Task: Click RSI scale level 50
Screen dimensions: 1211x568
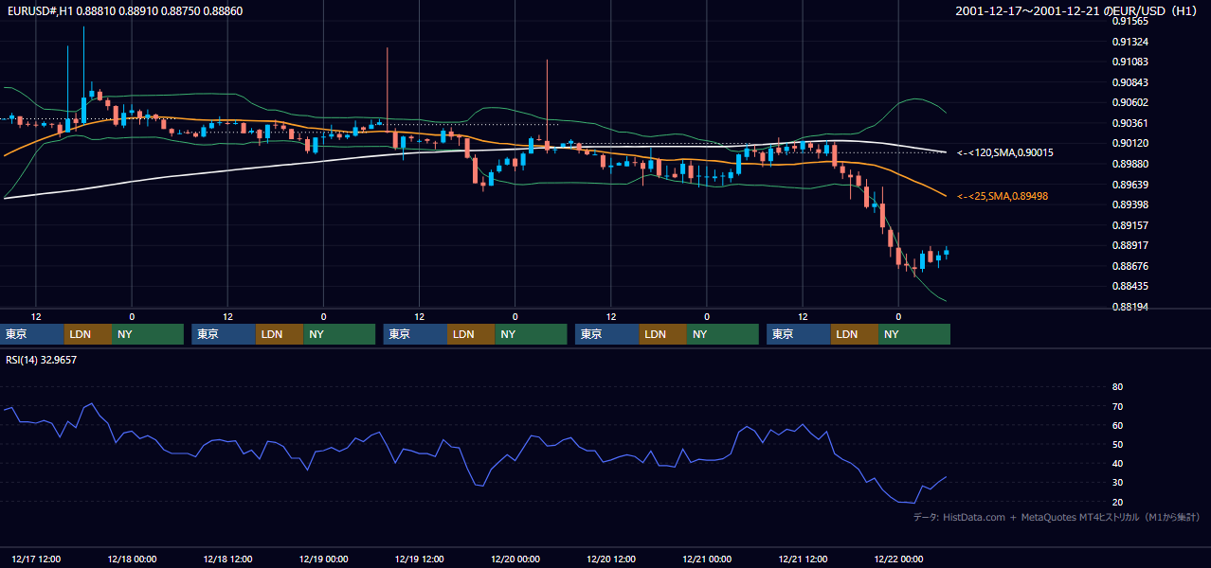Action: pos(1117,444)
